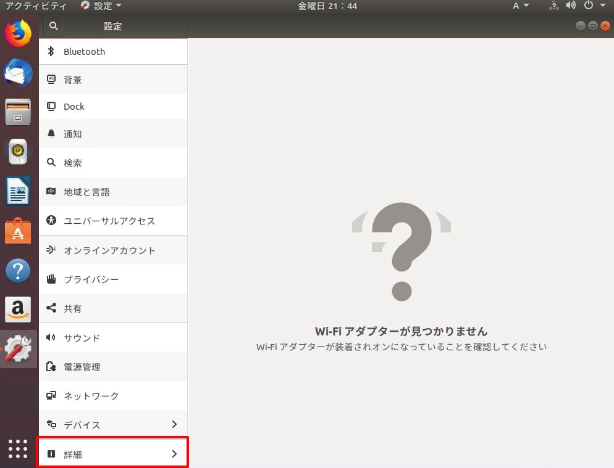Screen dimensions: 614x468
Task: Open the 設定 app menu dropdown
Action: tap(101, 6)
